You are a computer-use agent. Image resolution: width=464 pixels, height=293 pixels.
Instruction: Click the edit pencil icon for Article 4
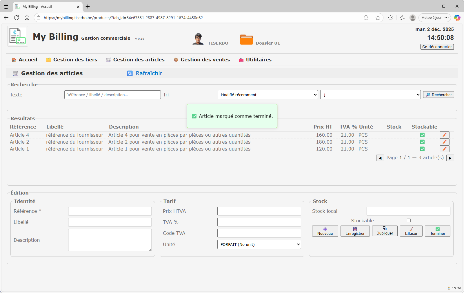[x=444, y=135]
